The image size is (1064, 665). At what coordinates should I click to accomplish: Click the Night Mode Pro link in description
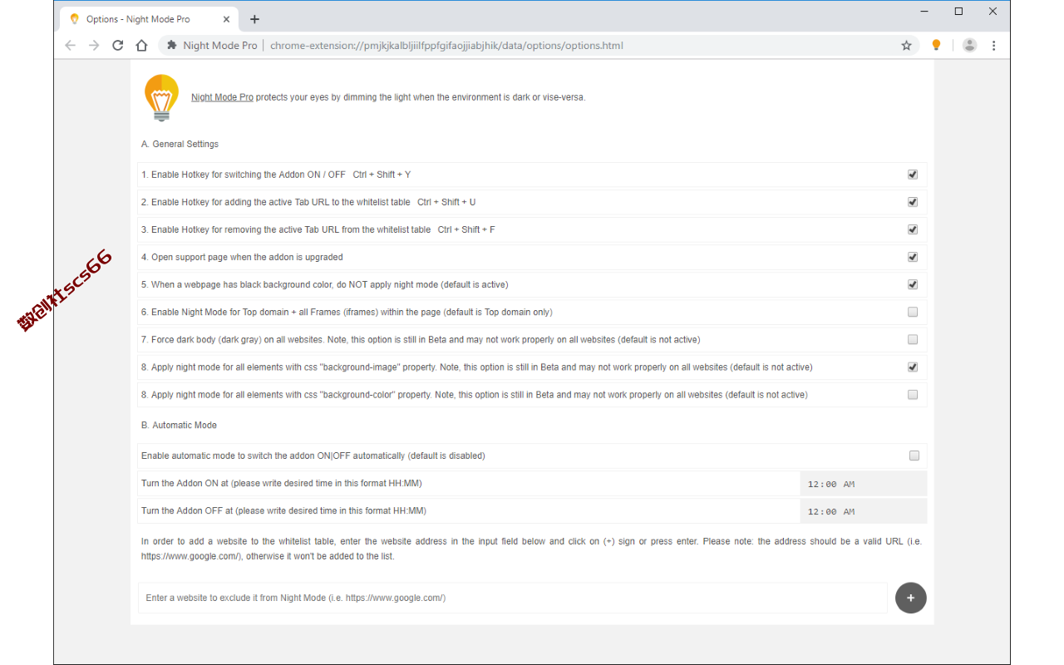point(222,97)
